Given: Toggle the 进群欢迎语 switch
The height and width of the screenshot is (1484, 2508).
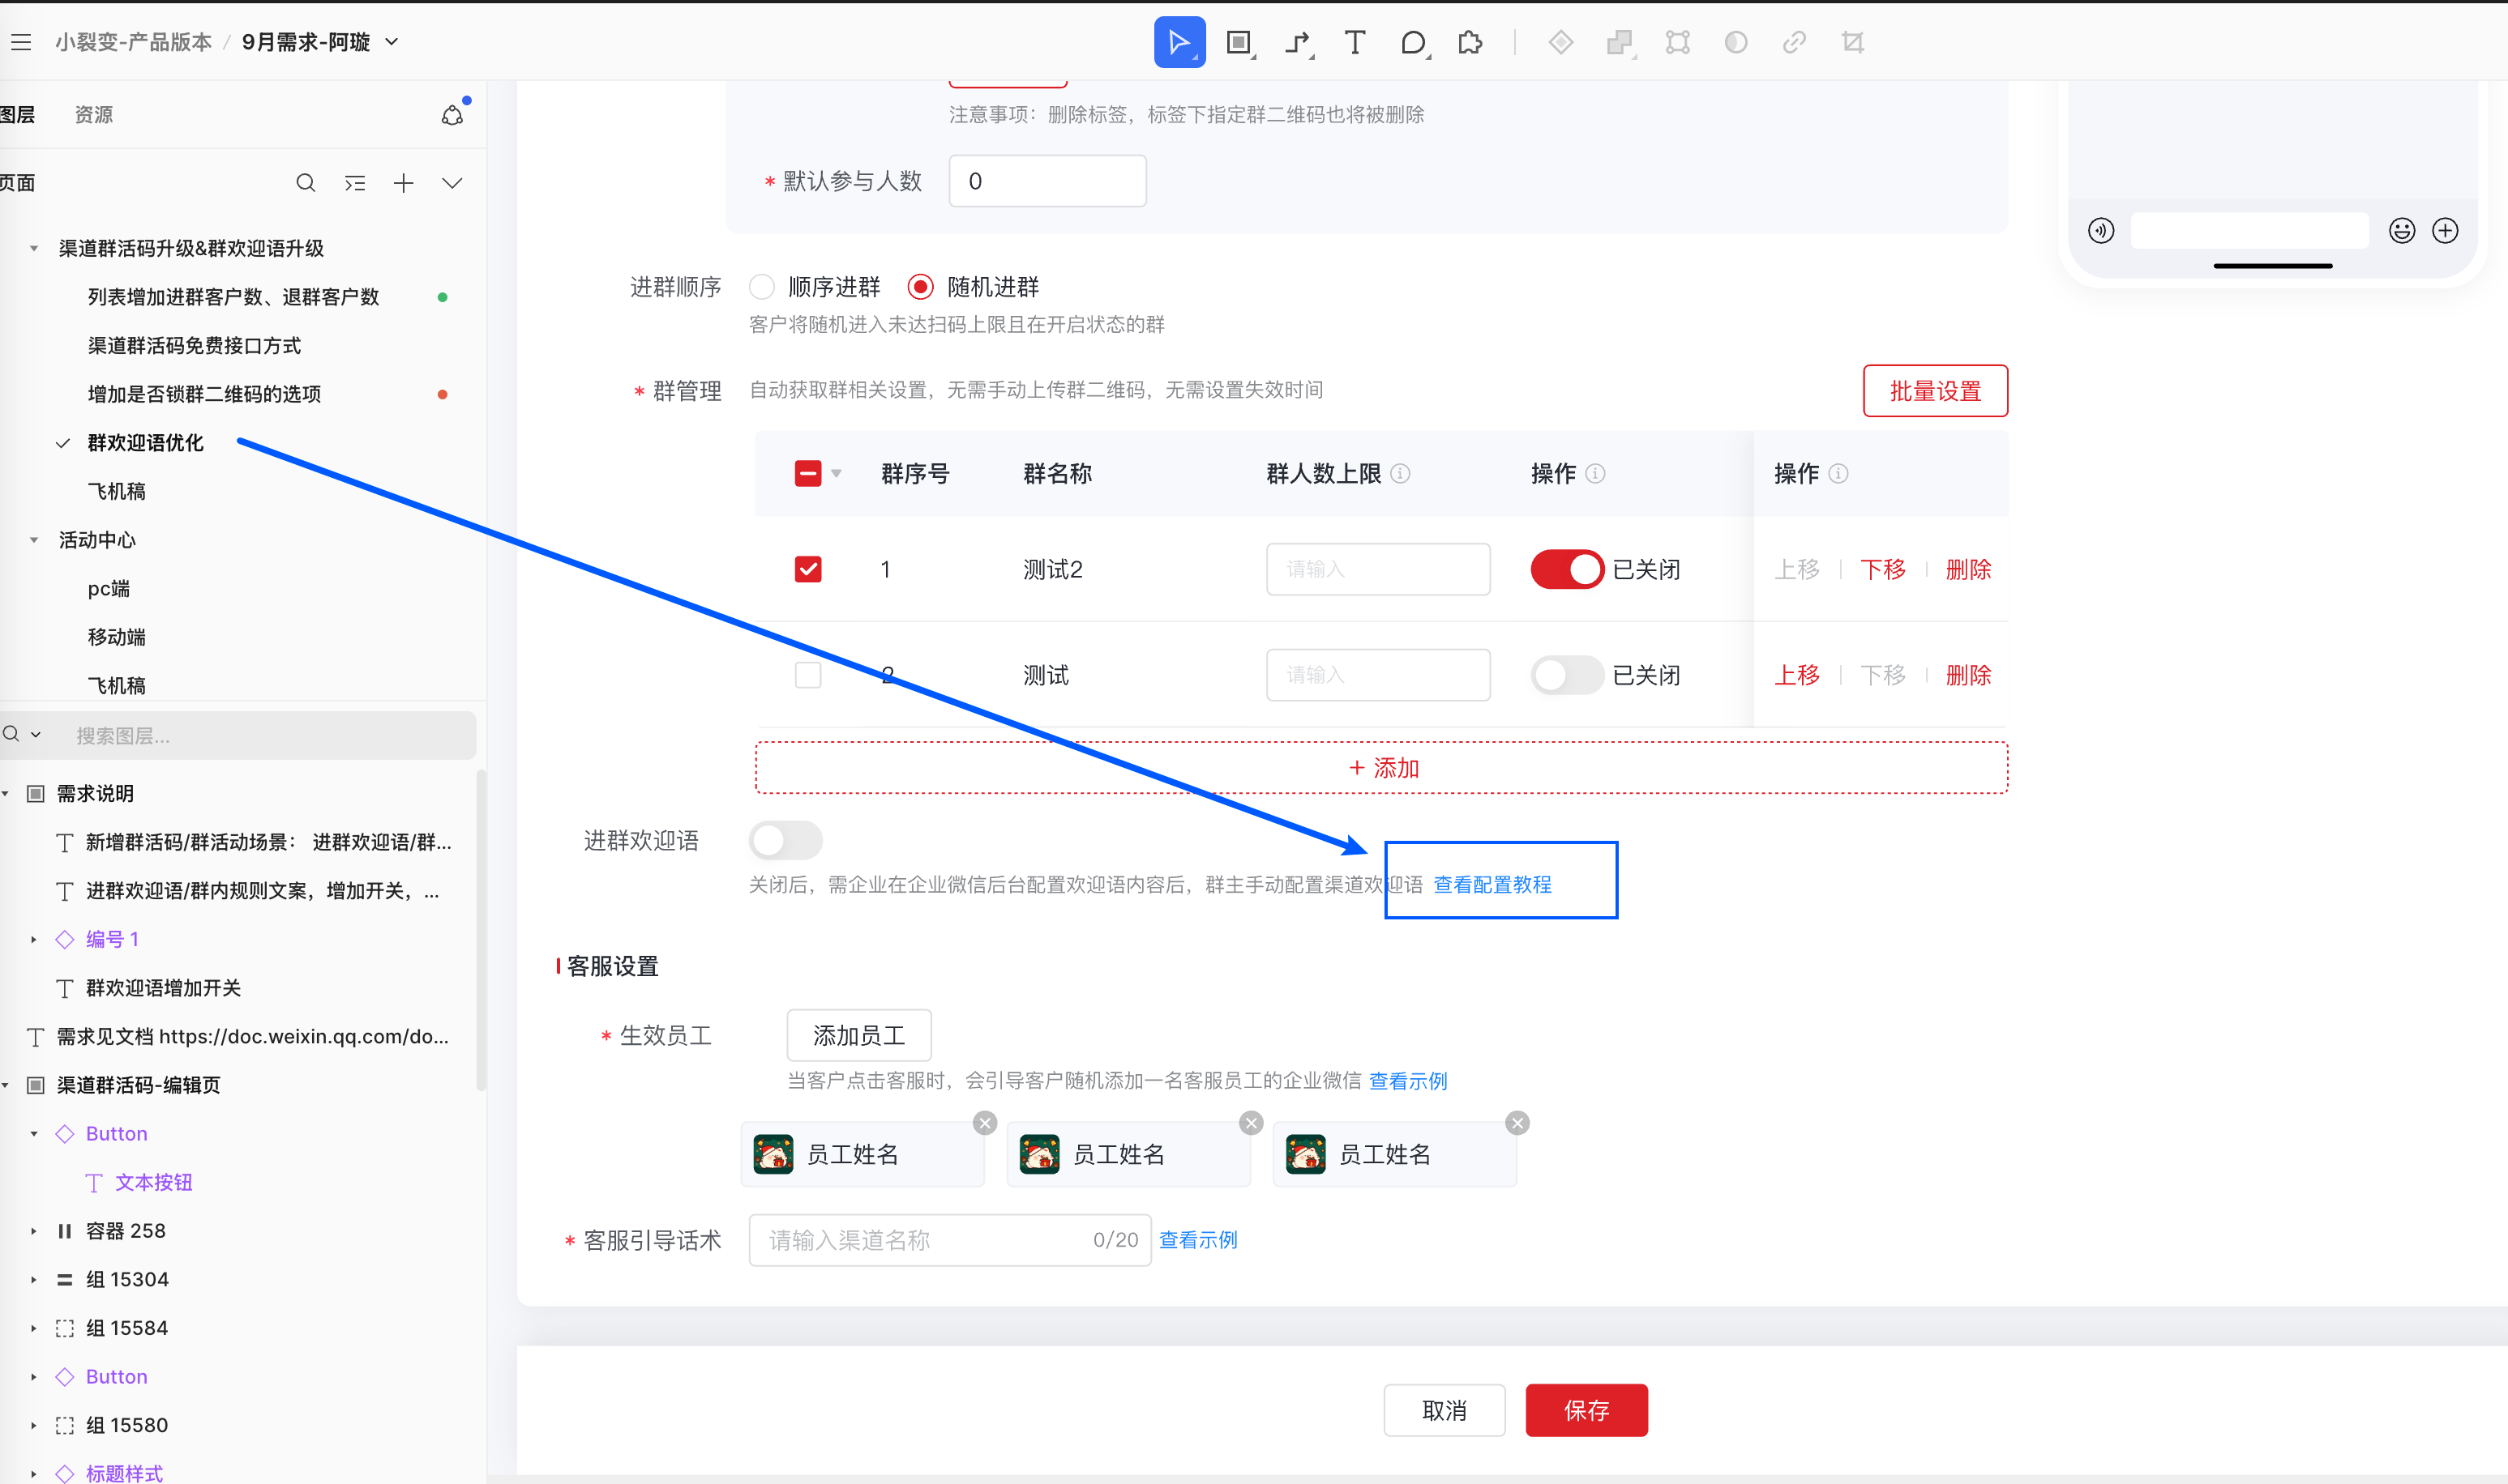Looking at the screenshot, I should point(785,841).
